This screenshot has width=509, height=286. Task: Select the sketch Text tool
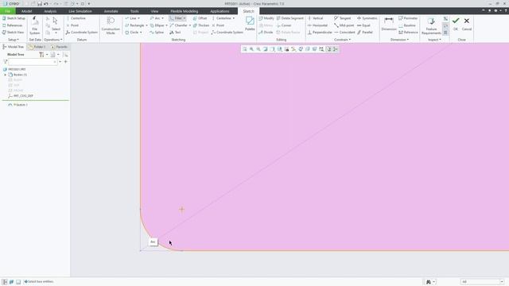[175, 33]
